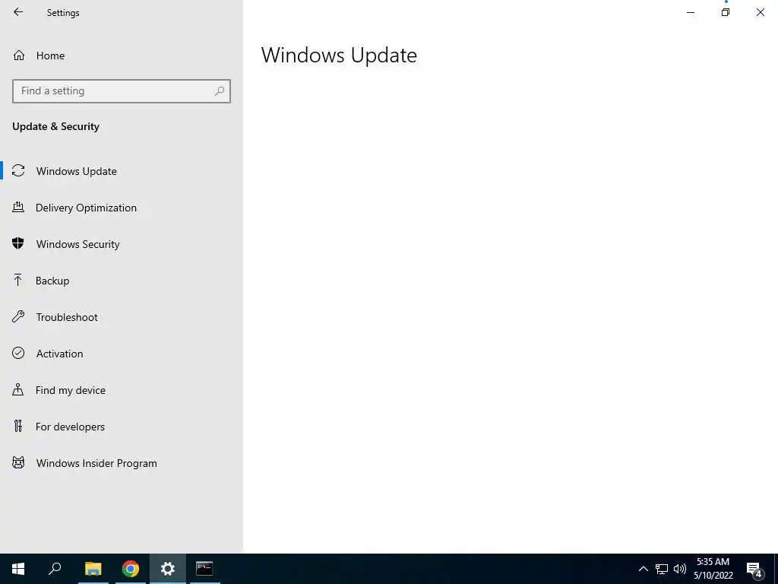Open the Windows Start menu
778x584 pixels.
point(18,569)
